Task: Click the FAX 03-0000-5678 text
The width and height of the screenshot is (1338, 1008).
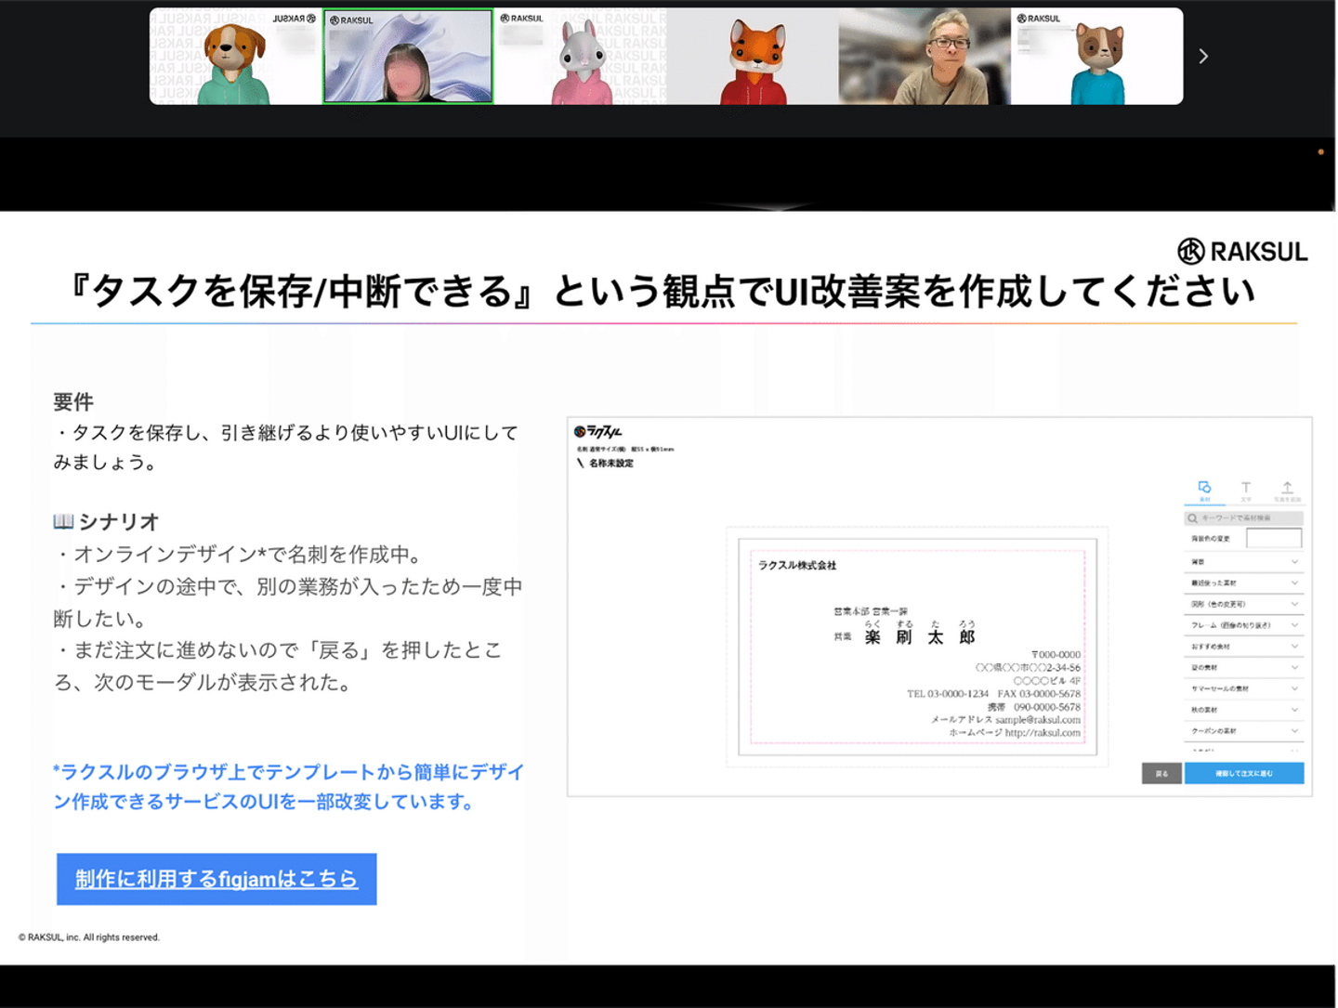Action: click(x=1039, y=694)
